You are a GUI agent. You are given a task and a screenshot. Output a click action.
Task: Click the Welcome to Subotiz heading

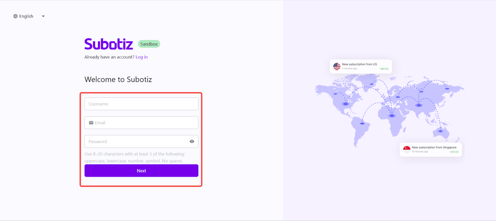click(x=118, y=80)
